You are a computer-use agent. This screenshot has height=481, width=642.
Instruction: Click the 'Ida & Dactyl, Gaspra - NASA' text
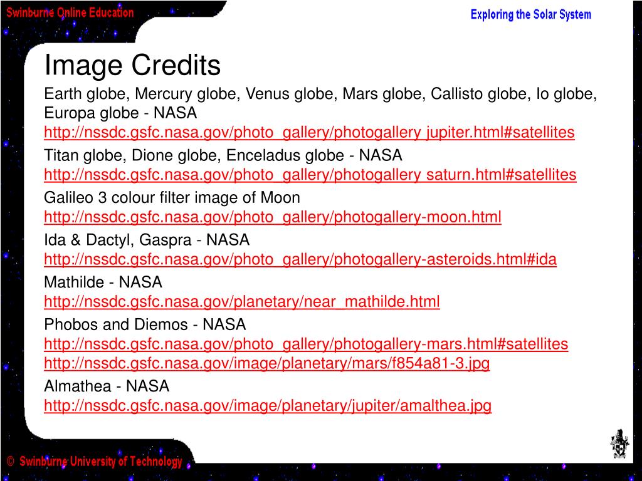(147, 240)
